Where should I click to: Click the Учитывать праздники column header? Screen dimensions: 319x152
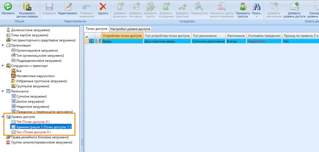click(263, 35)
